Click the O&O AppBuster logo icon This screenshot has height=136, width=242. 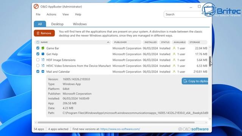coord(36,6)
